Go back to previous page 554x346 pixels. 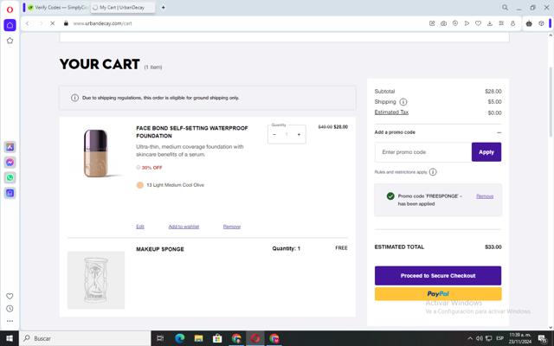pyautogui.click(x=27, y=23)
